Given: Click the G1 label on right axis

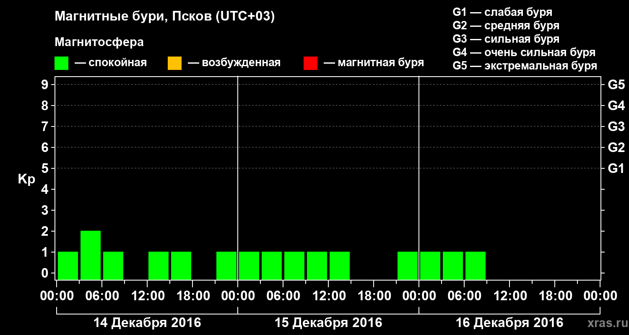Looking at the screenshot, I should click(x=616, y=168).
